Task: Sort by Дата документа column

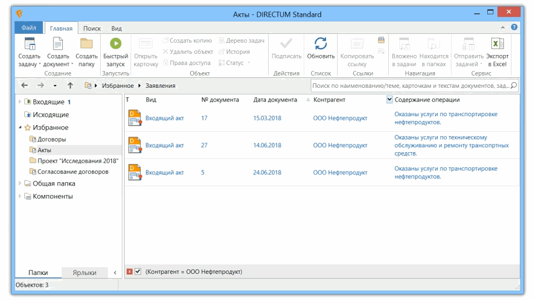Action: coord(275,99)
